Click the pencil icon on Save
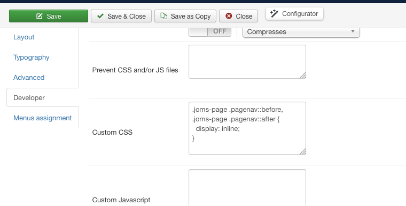The height and width of the screenshot is (206, 406). click(40, 17)
